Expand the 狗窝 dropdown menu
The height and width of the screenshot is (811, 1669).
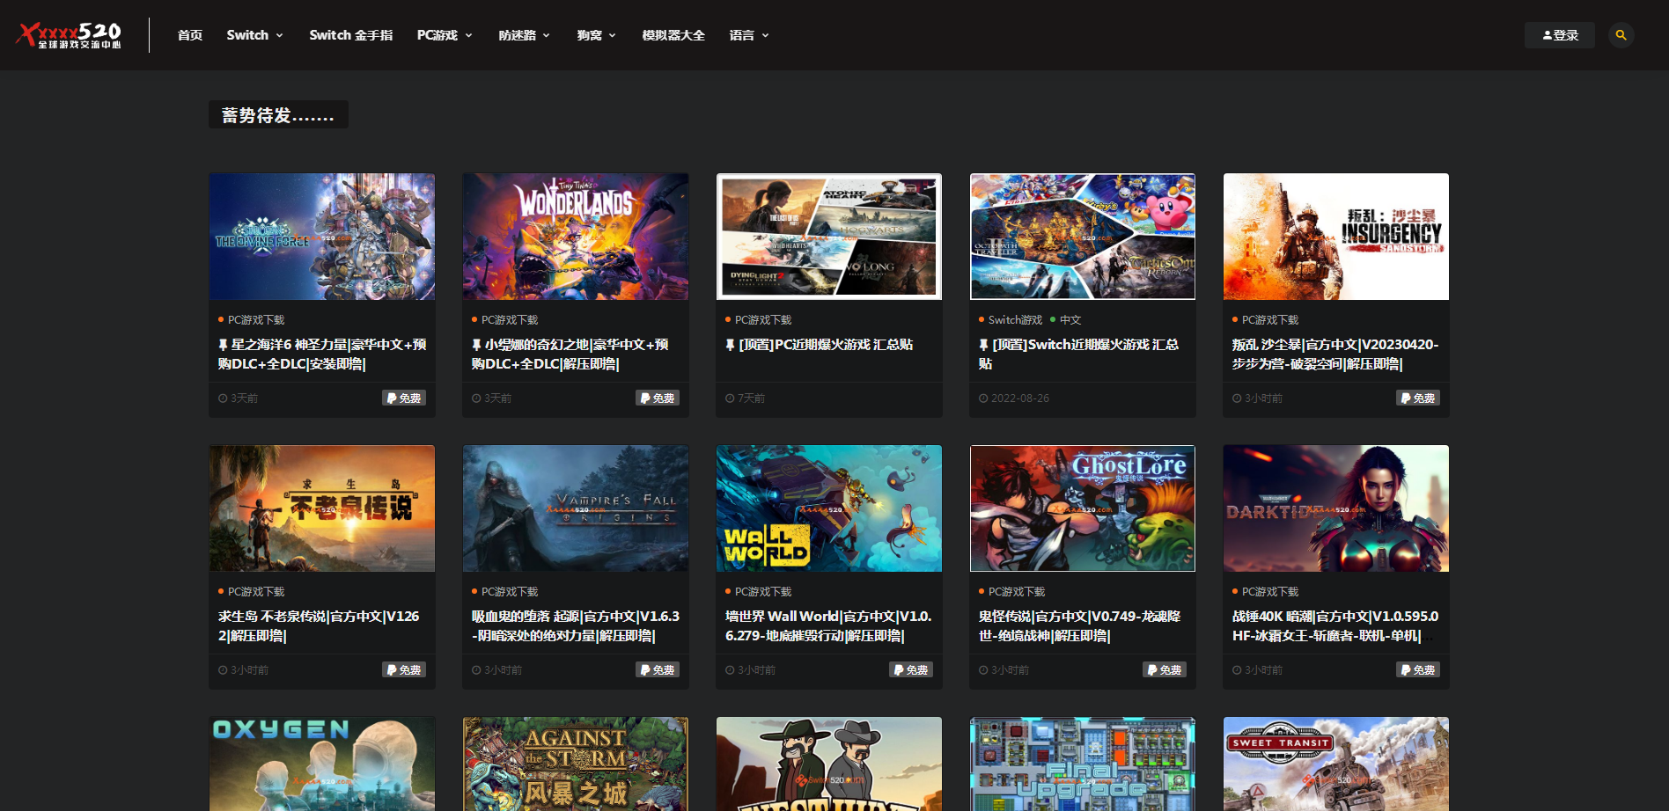(596, 35)
